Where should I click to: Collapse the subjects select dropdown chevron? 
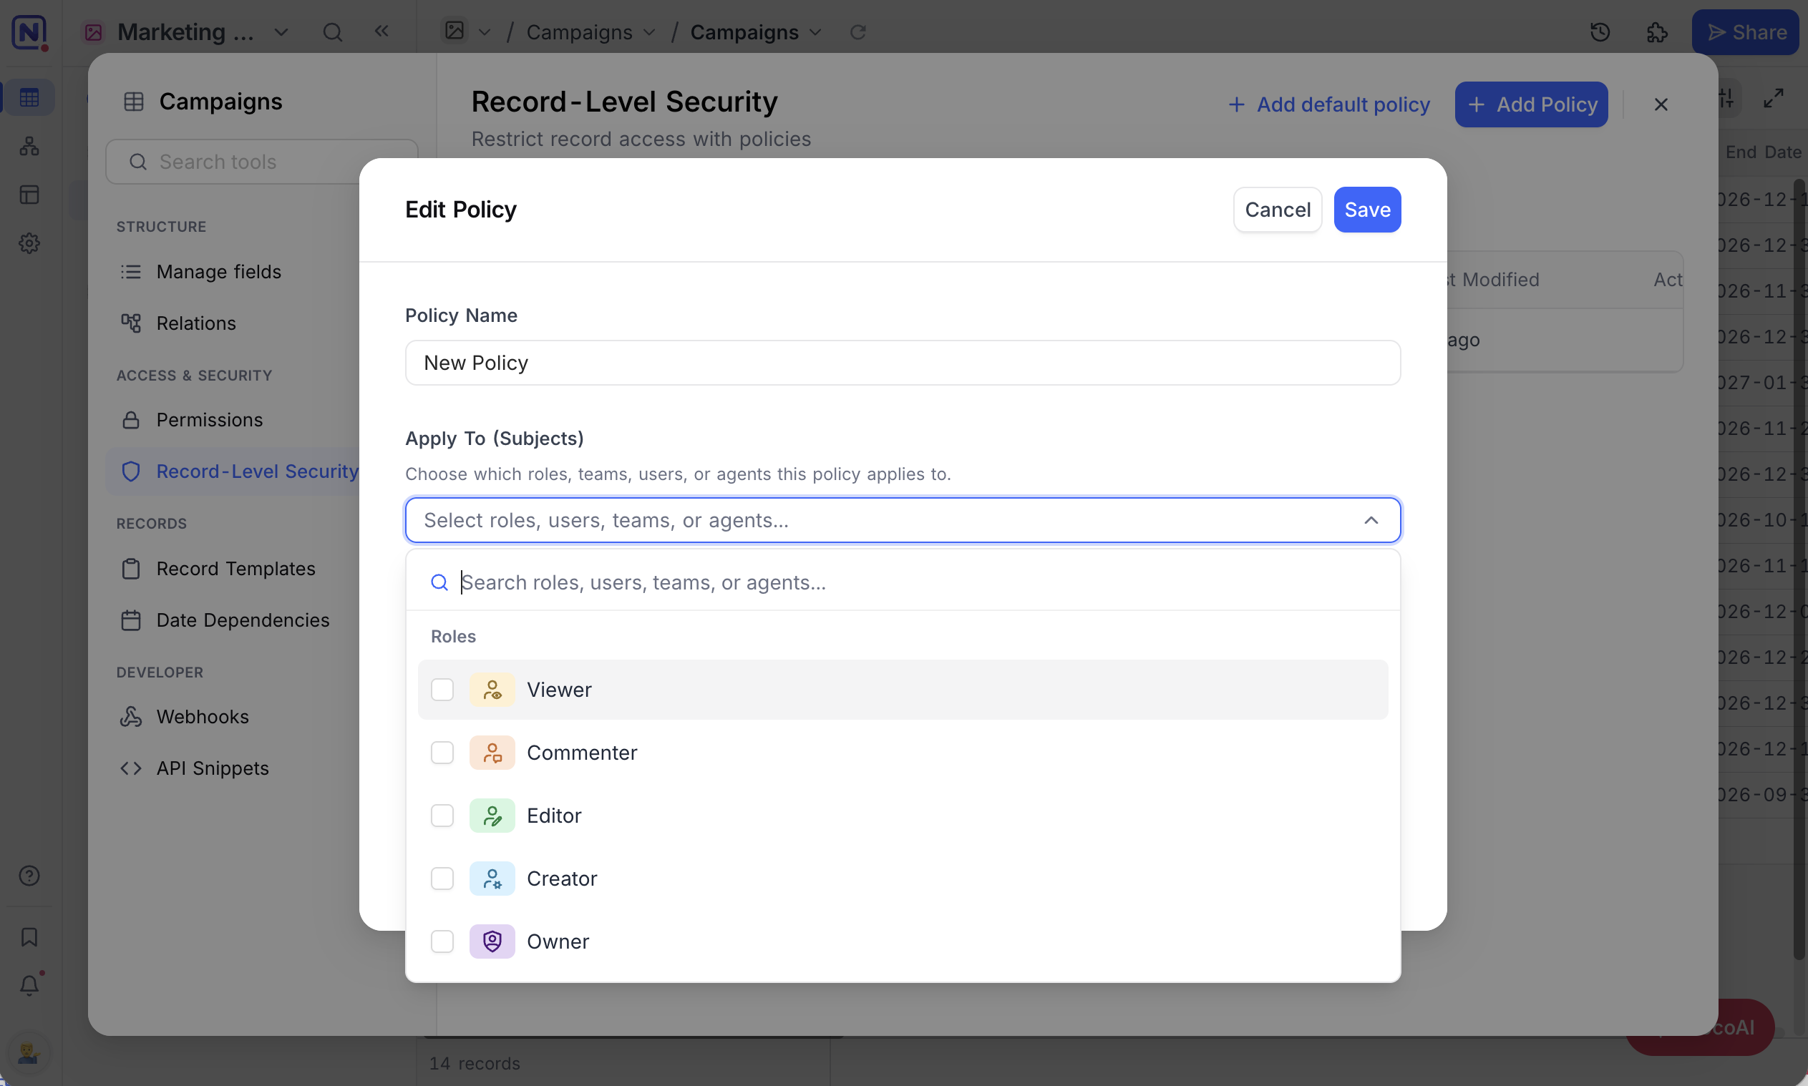(x=1371, y=520)
